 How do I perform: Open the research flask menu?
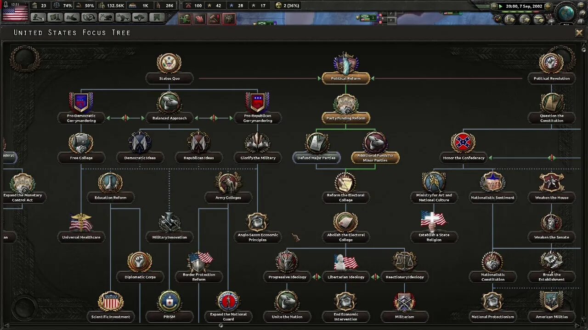(55, 17)
